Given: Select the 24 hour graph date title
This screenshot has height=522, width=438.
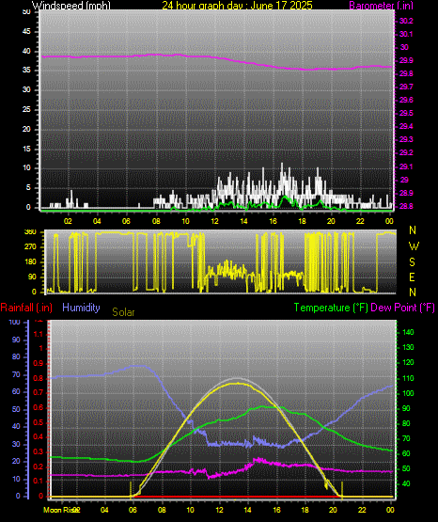Looking at the screenshot, I should click(x=237, y=6).
